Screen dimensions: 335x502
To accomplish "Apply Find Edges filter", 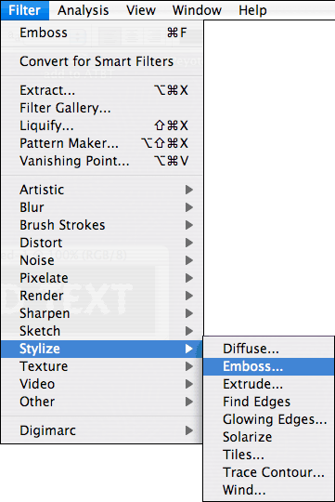I will point(268,402).
